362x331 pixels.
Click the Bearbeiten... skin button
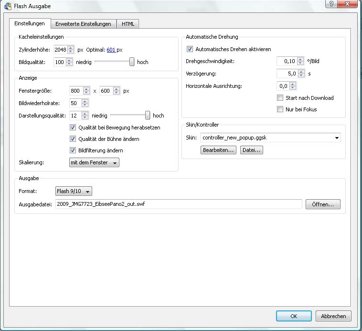coord(218,150)
